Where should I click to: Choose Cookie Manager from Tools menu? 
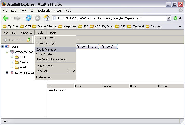(55, 50)
